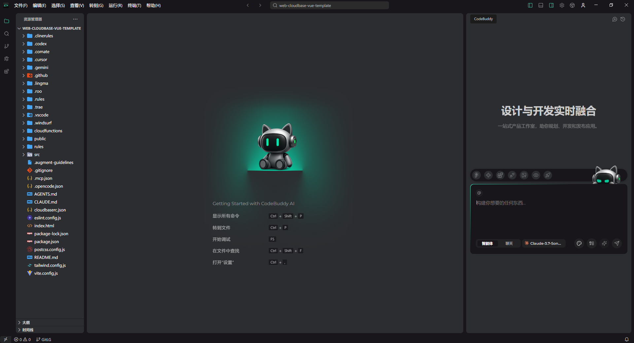Open the README.md file
Viewport: 634px width, 343px height.
click(x=50, y=258)
